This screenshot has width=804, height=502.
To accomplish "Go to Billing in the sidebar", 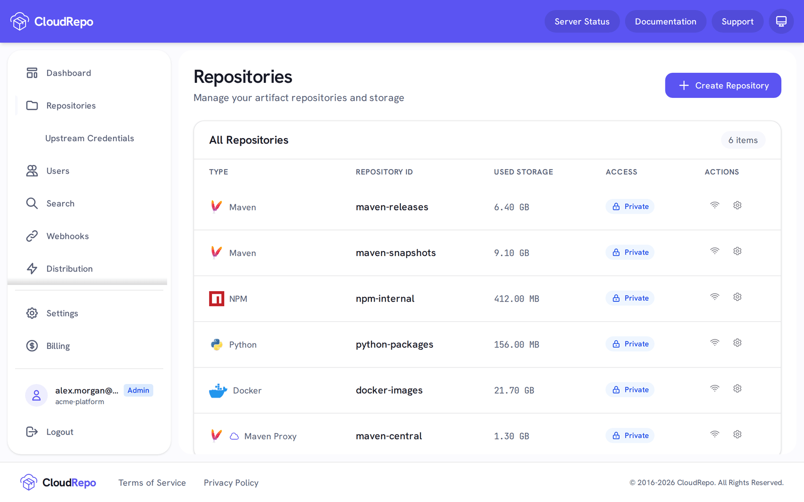I will [89, 346].
